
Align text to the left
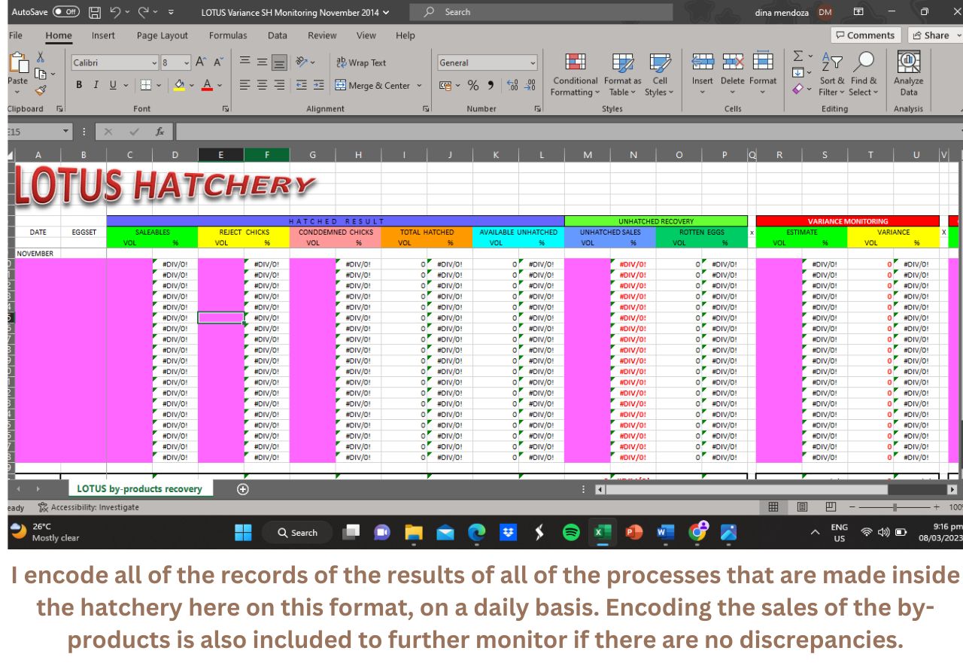[x=245, y=86]
